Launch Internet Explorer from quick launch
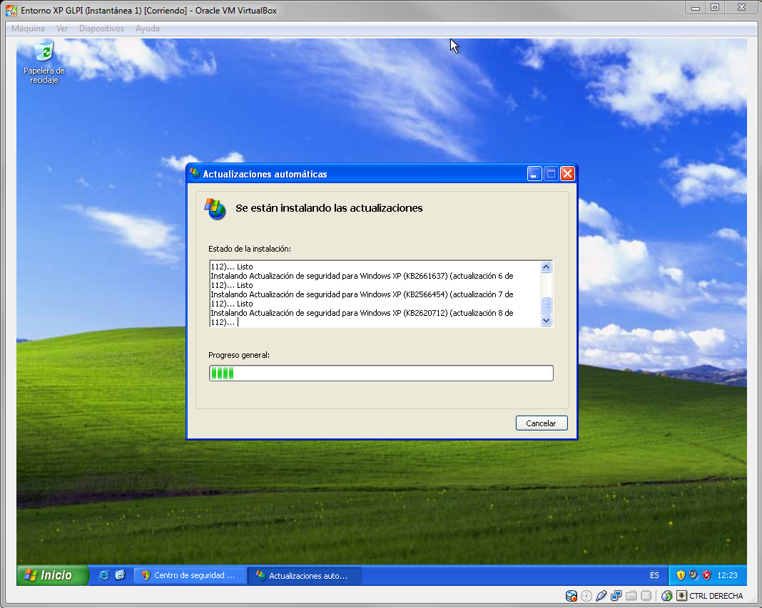 coord(103,575)
